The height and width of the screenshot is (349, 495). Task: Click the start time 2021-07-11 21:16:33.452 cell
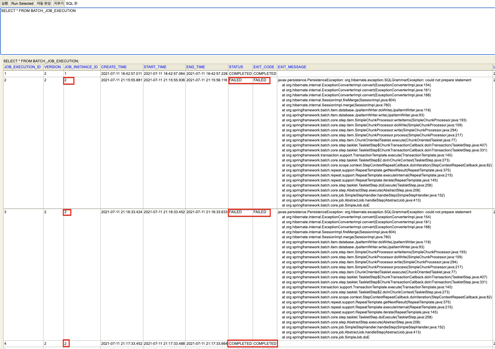click(164, 212)
